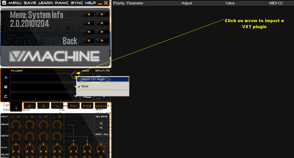Toggle input L on first mixer channel
The height and width of the screenshot is (158, 294).
click(13, 117)
